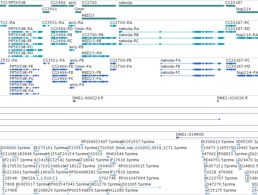258x195 pixels.
Task: Select the EK306913.5prime EST
Action: click(203, 145)
